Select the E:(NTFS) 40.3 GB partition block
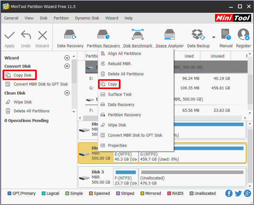The height and width of the screenshot is (205, 254). tap(126, 156)
